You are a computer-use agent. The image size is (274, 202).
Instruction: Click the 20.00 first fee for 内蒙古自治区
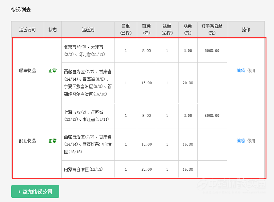146,169
